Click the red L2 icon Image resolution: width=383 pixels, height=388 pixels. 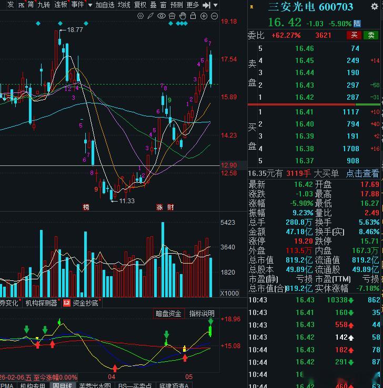click(x=67, y=303)
